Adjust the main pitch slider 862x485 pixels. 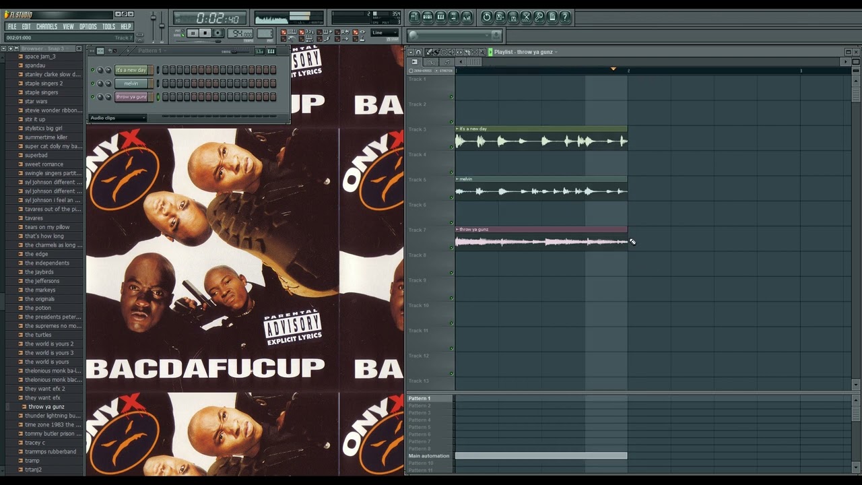click(162, 26)
